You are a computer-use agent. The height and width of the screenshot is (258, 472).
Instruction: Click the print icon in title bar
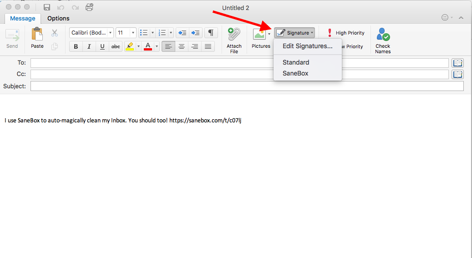pos(89,7)
